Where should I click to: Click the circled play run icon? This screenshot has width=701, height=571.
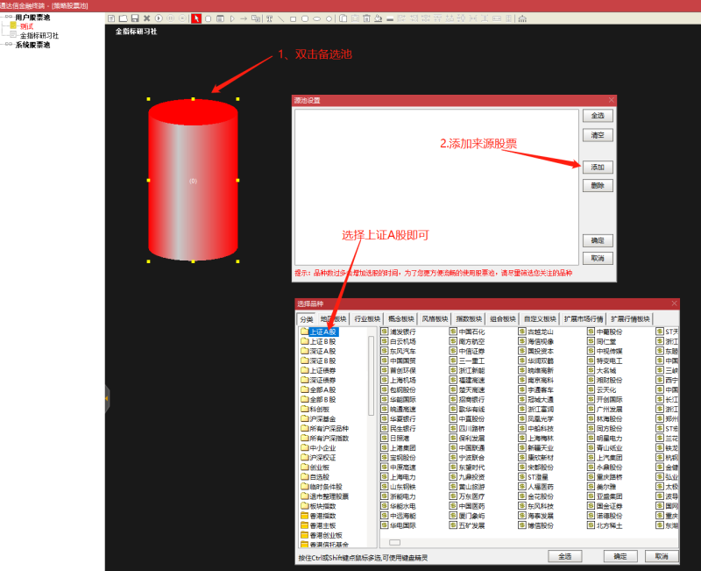tap(159, 18)
